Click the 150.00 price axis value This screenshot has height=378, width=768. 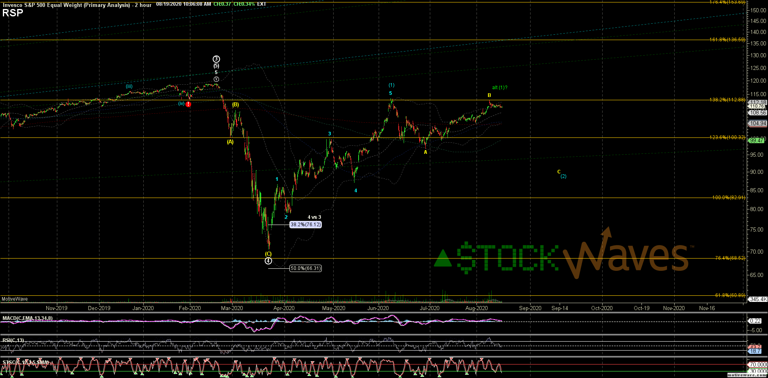tap(759, 10)
